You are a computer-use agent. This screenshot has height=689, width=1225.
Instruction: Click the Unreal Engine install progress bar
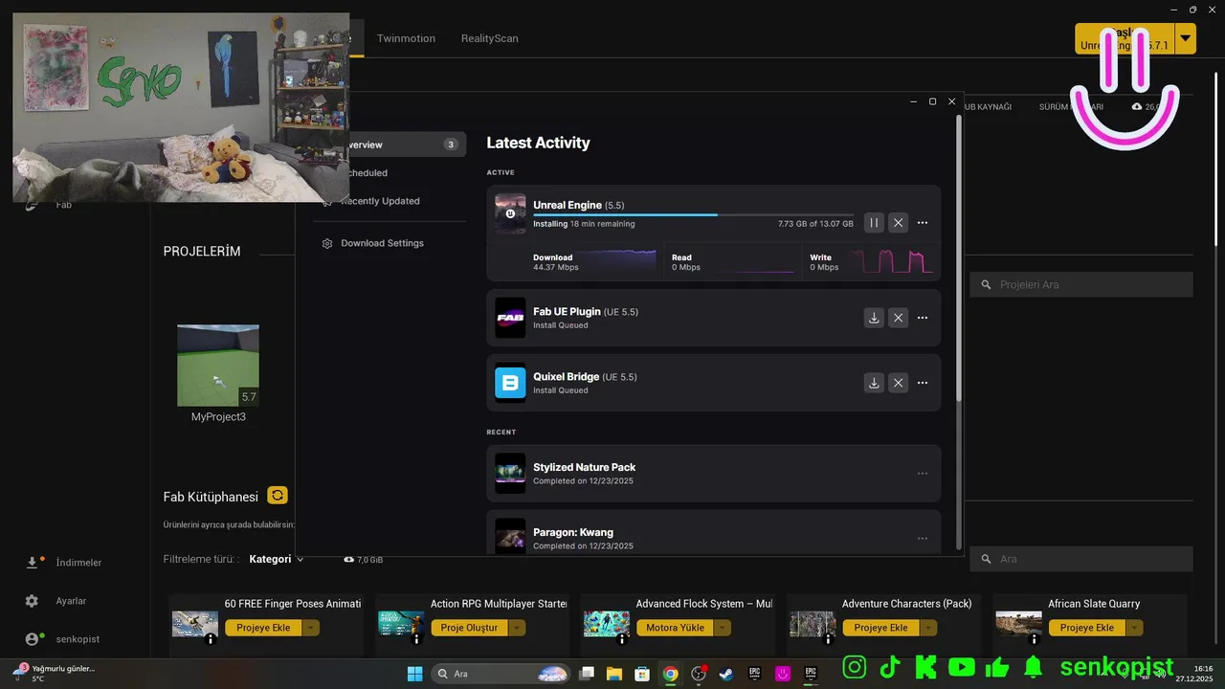coord(693,214)
